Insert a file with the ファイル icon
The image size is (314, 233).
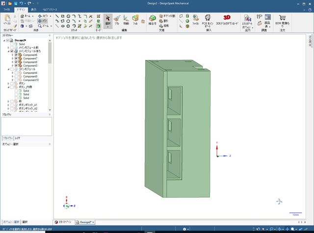195,20
